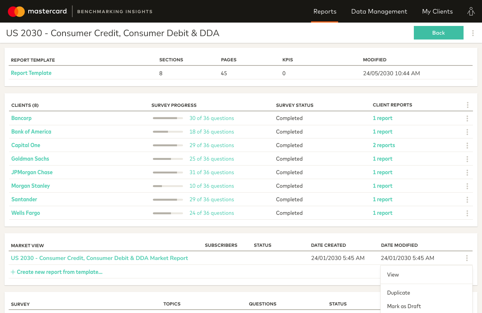The image size is (482, 313).
Task: Open the 25 of 36 questions link
Action: coord(212,159)
